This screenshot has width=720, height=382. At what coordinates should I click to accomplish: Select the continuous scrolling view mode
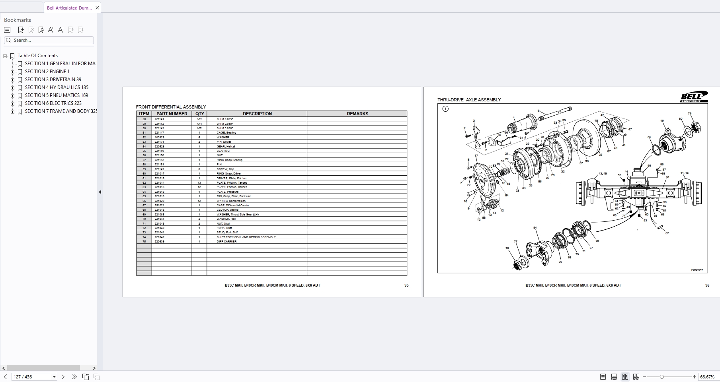coord(613,376)
